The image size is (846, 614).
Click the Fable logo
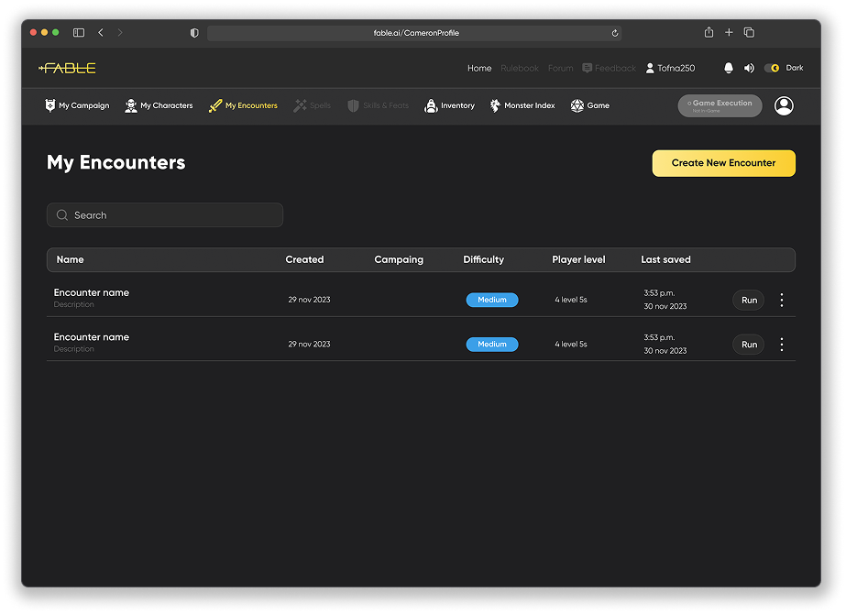67,68
